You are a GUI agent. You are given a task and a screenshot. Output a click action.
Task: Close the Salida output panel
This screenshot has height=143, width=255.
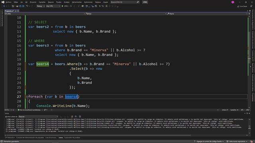click(x=249, y=113)
